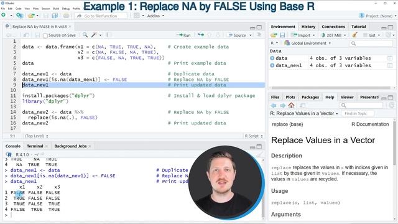The image size is (398, 224).
Task: Click the Print document icon in toolbar
Action: pos(66,16)
